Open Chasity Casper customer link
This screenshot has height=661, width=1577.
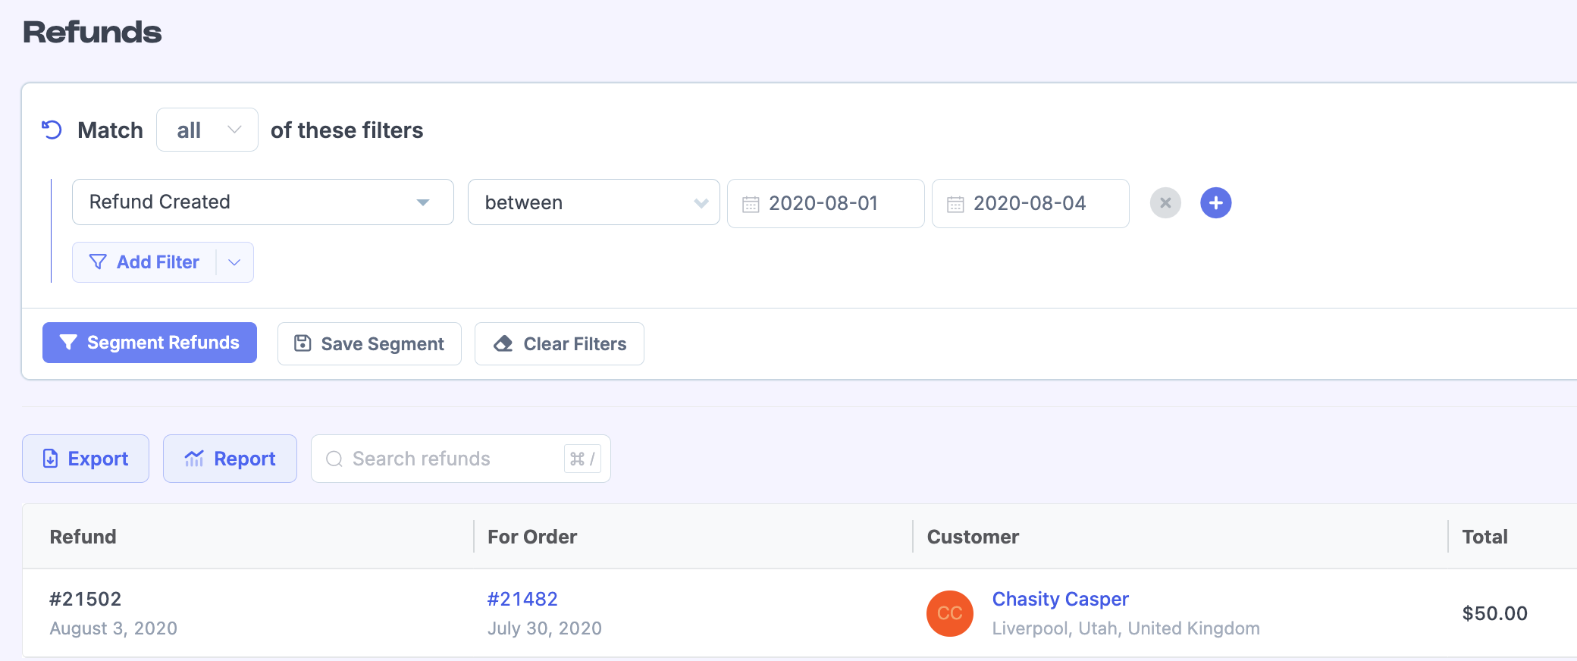[1060, 599]
